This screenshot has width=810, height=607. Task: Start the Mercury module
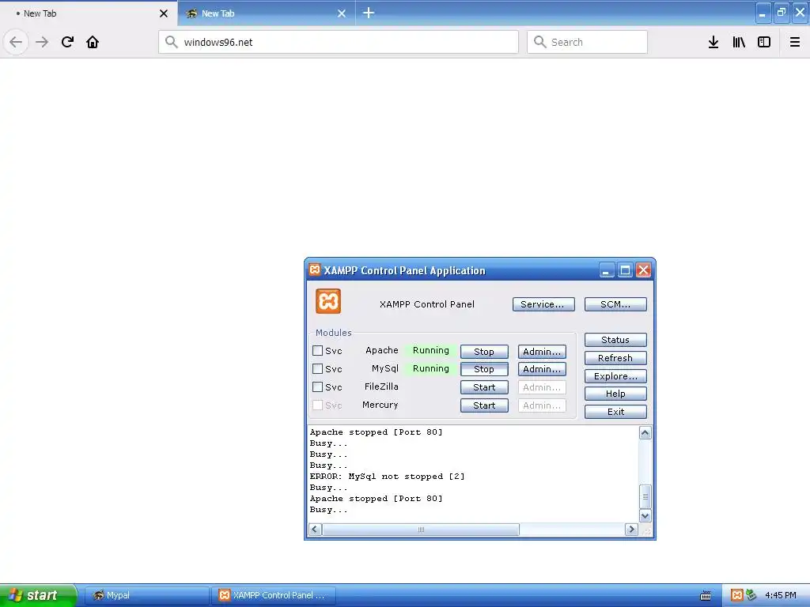(484, 405)
